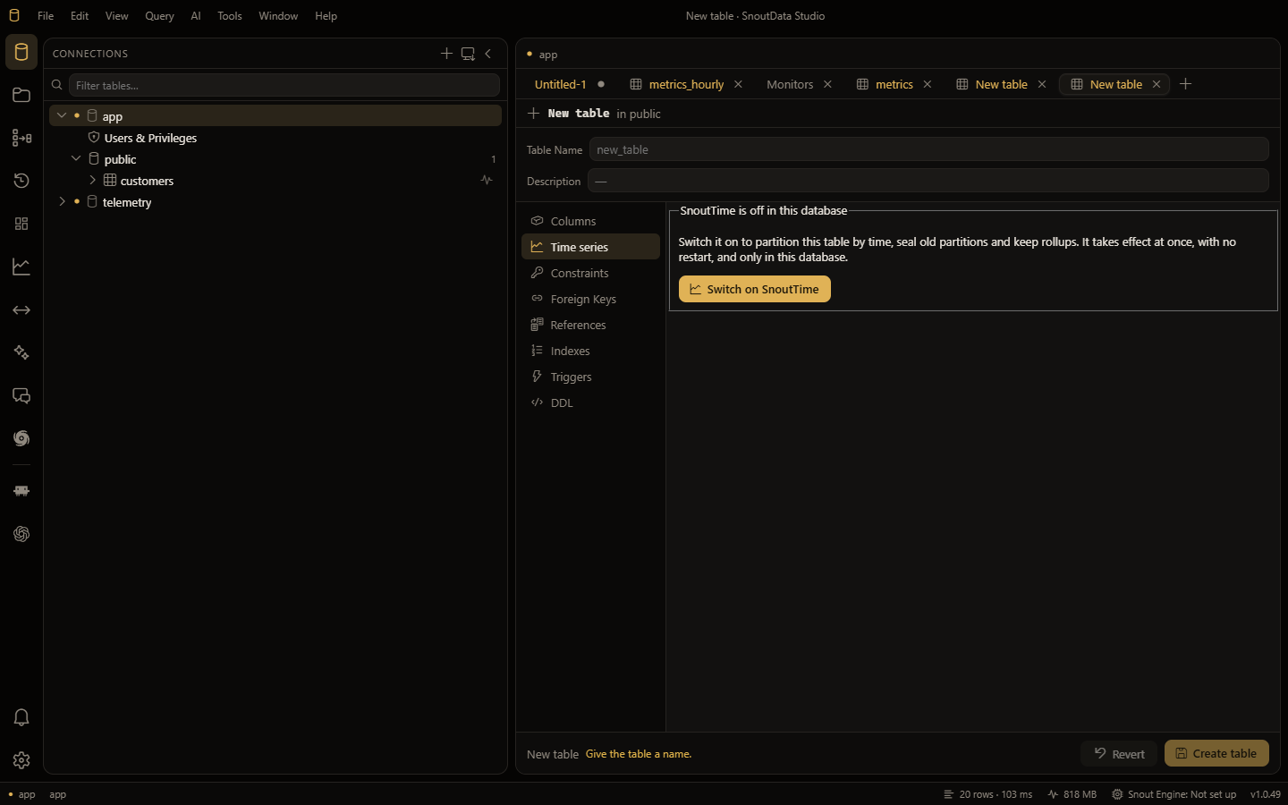Expand the customers table node
Viewport: 1288px width, 805px height.
tap(92, 180)
